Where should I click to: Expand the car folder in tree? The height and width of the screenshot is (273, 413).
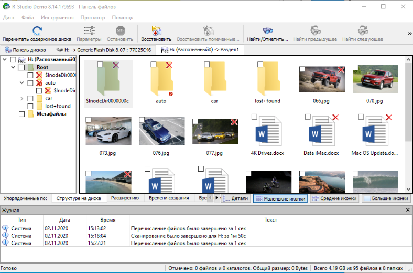click(x=21, y=98)
